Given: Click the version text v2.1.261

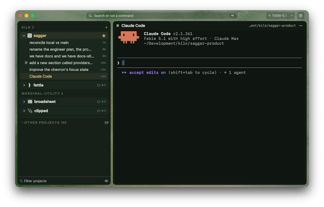Looking at the screenshot, I should (183, 34).
